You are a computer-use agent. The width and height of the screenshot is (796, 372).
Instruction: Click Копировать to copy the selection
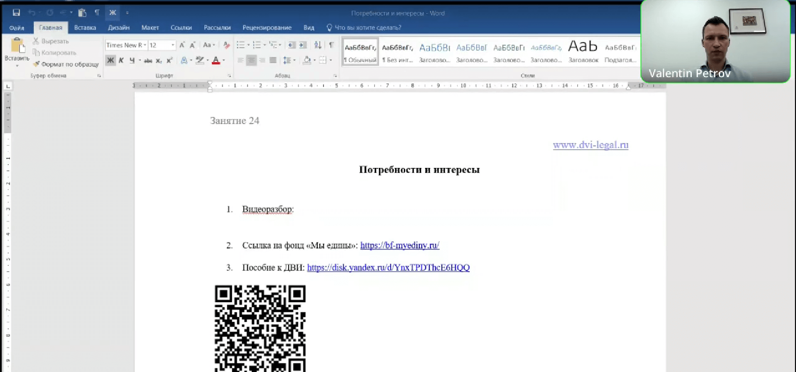coord(54,53)
